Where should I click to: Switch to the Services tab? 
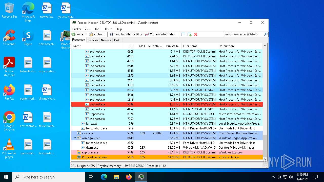coord(93,40)
